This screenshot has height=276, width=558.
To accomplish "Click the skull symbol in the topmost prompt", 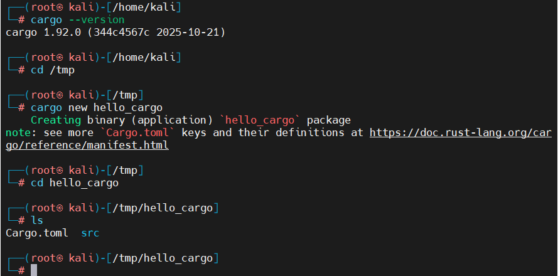I will (x=60, y=7).
